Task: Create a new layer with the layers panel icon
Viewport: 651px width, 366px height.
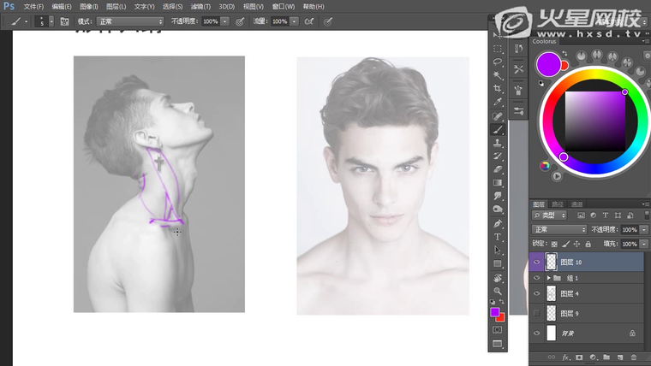Action: coord(619,357)
